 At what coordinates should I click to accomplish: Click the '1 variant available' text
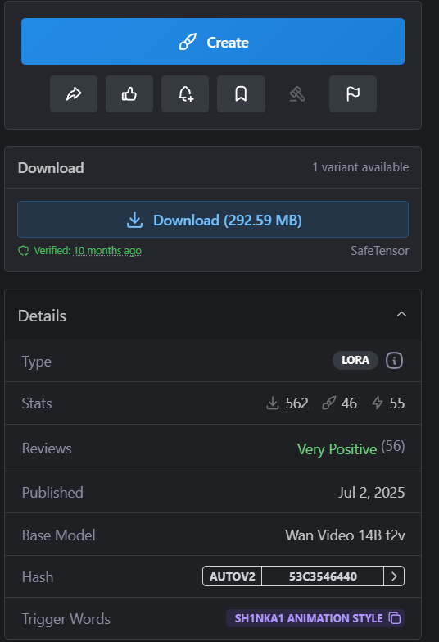coord(360,167)
